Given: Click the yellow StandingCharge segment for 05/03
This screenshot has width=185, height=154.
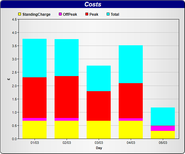Looking at the screenshot, I should [163, 135].
